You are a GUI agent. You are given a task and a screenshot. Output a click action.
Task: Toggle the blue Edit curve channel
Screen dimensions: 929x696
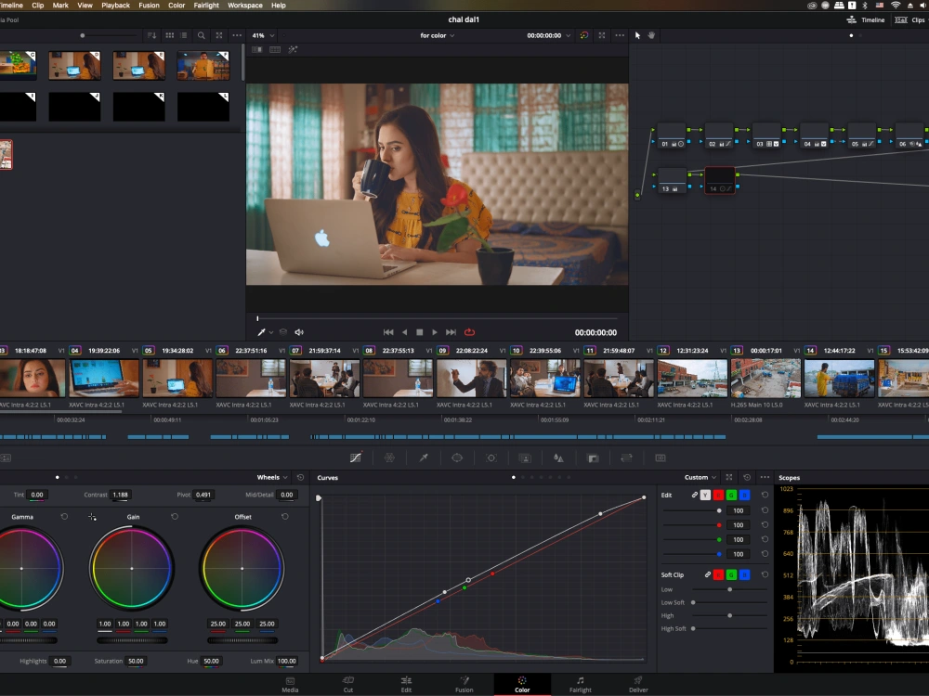(x=745, y=495)
